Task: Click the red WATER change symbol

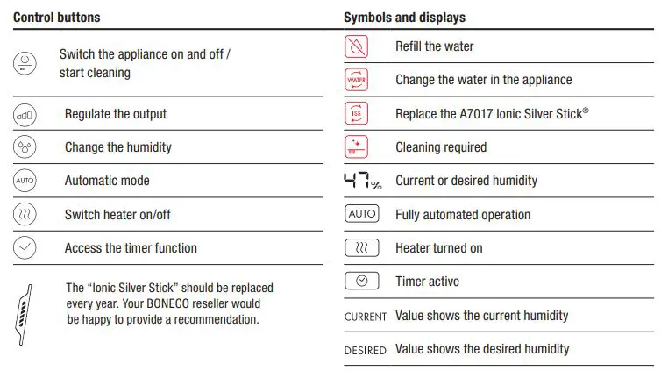Action: [356, 80]
